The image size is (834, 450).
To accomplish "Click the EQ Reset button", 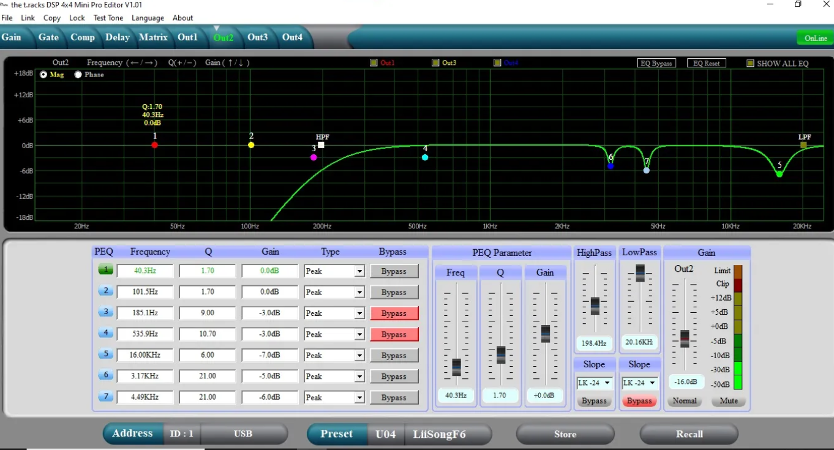I will click(x=706, y=63).
